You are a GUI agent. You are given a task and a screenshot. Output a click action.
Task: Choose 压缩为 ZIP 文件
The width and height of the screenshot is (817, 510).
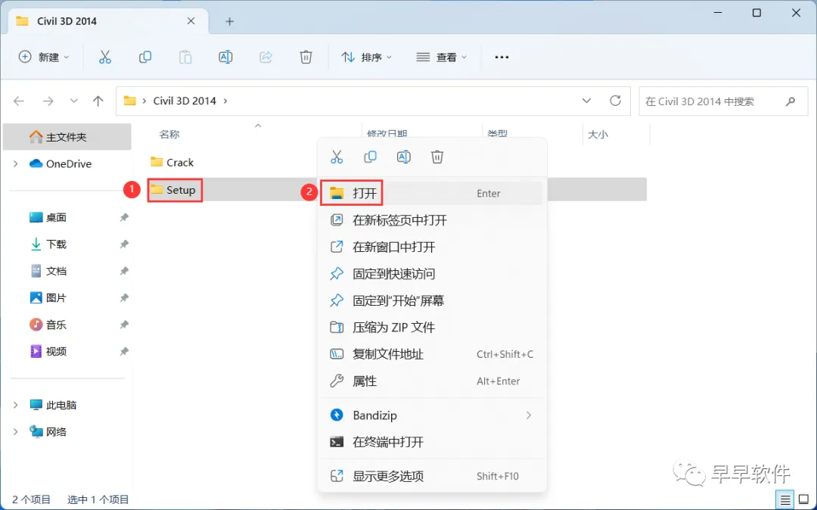(x=432, y=328)
